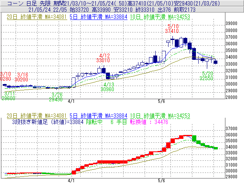244x185 pixels.
Task: Click the 10日 終値平滑 MA=34253 link in upper chart
Action: (160, 17)
